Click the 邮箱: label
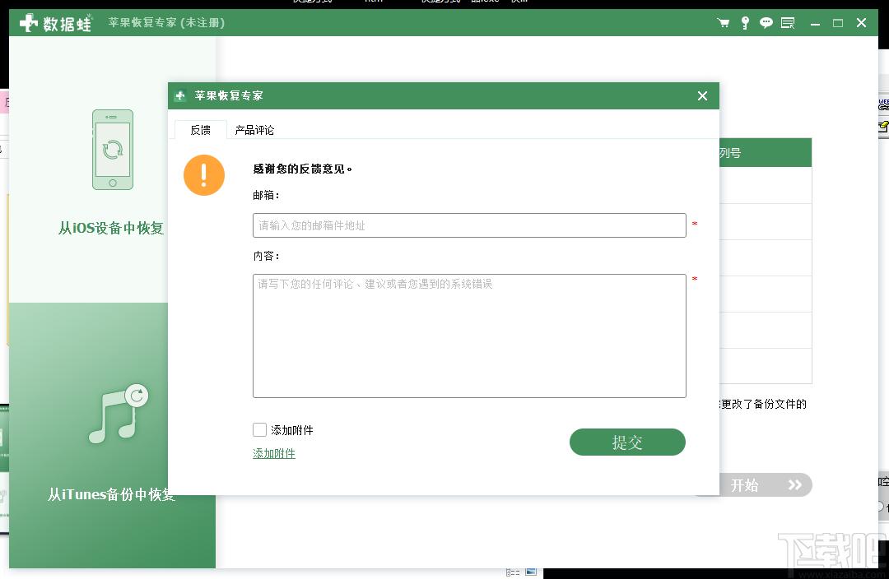 266,195
